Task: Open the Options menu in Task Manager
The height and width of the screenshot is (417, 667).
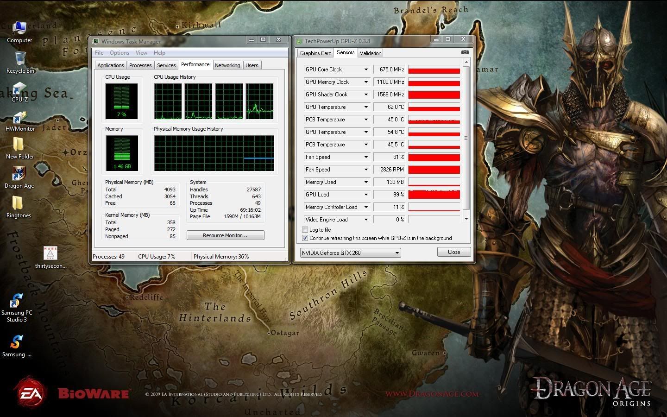Action: (x=119, y=53)
